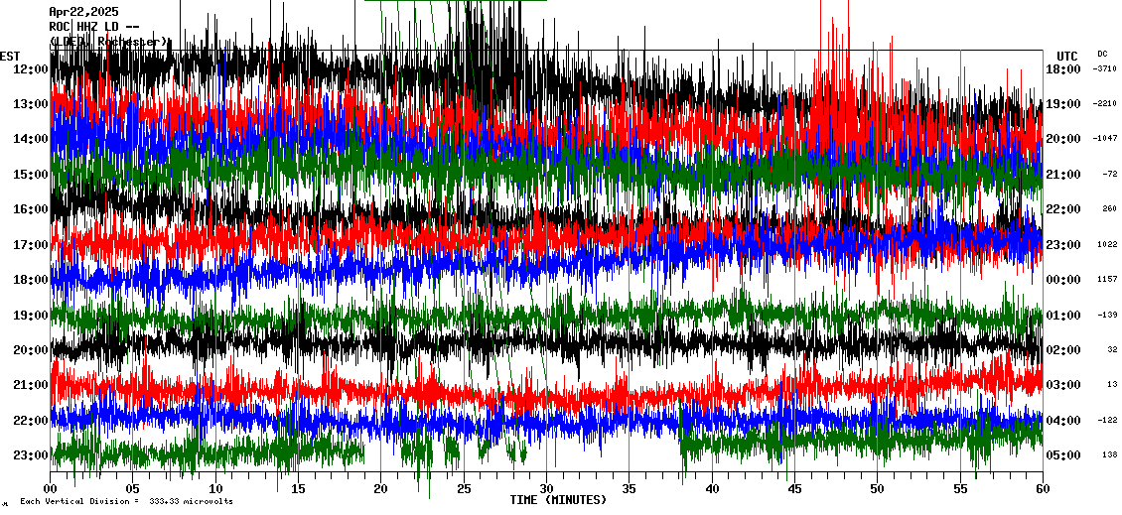Click the 30 minute axis tick label

(x=546, y=489)
